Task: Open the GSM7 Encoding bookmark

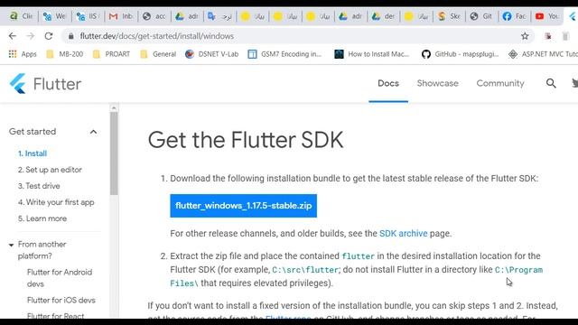Action: (x=284, y=54)
